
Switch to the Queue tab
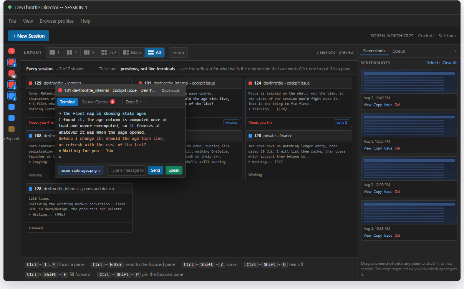pos(398,51)
